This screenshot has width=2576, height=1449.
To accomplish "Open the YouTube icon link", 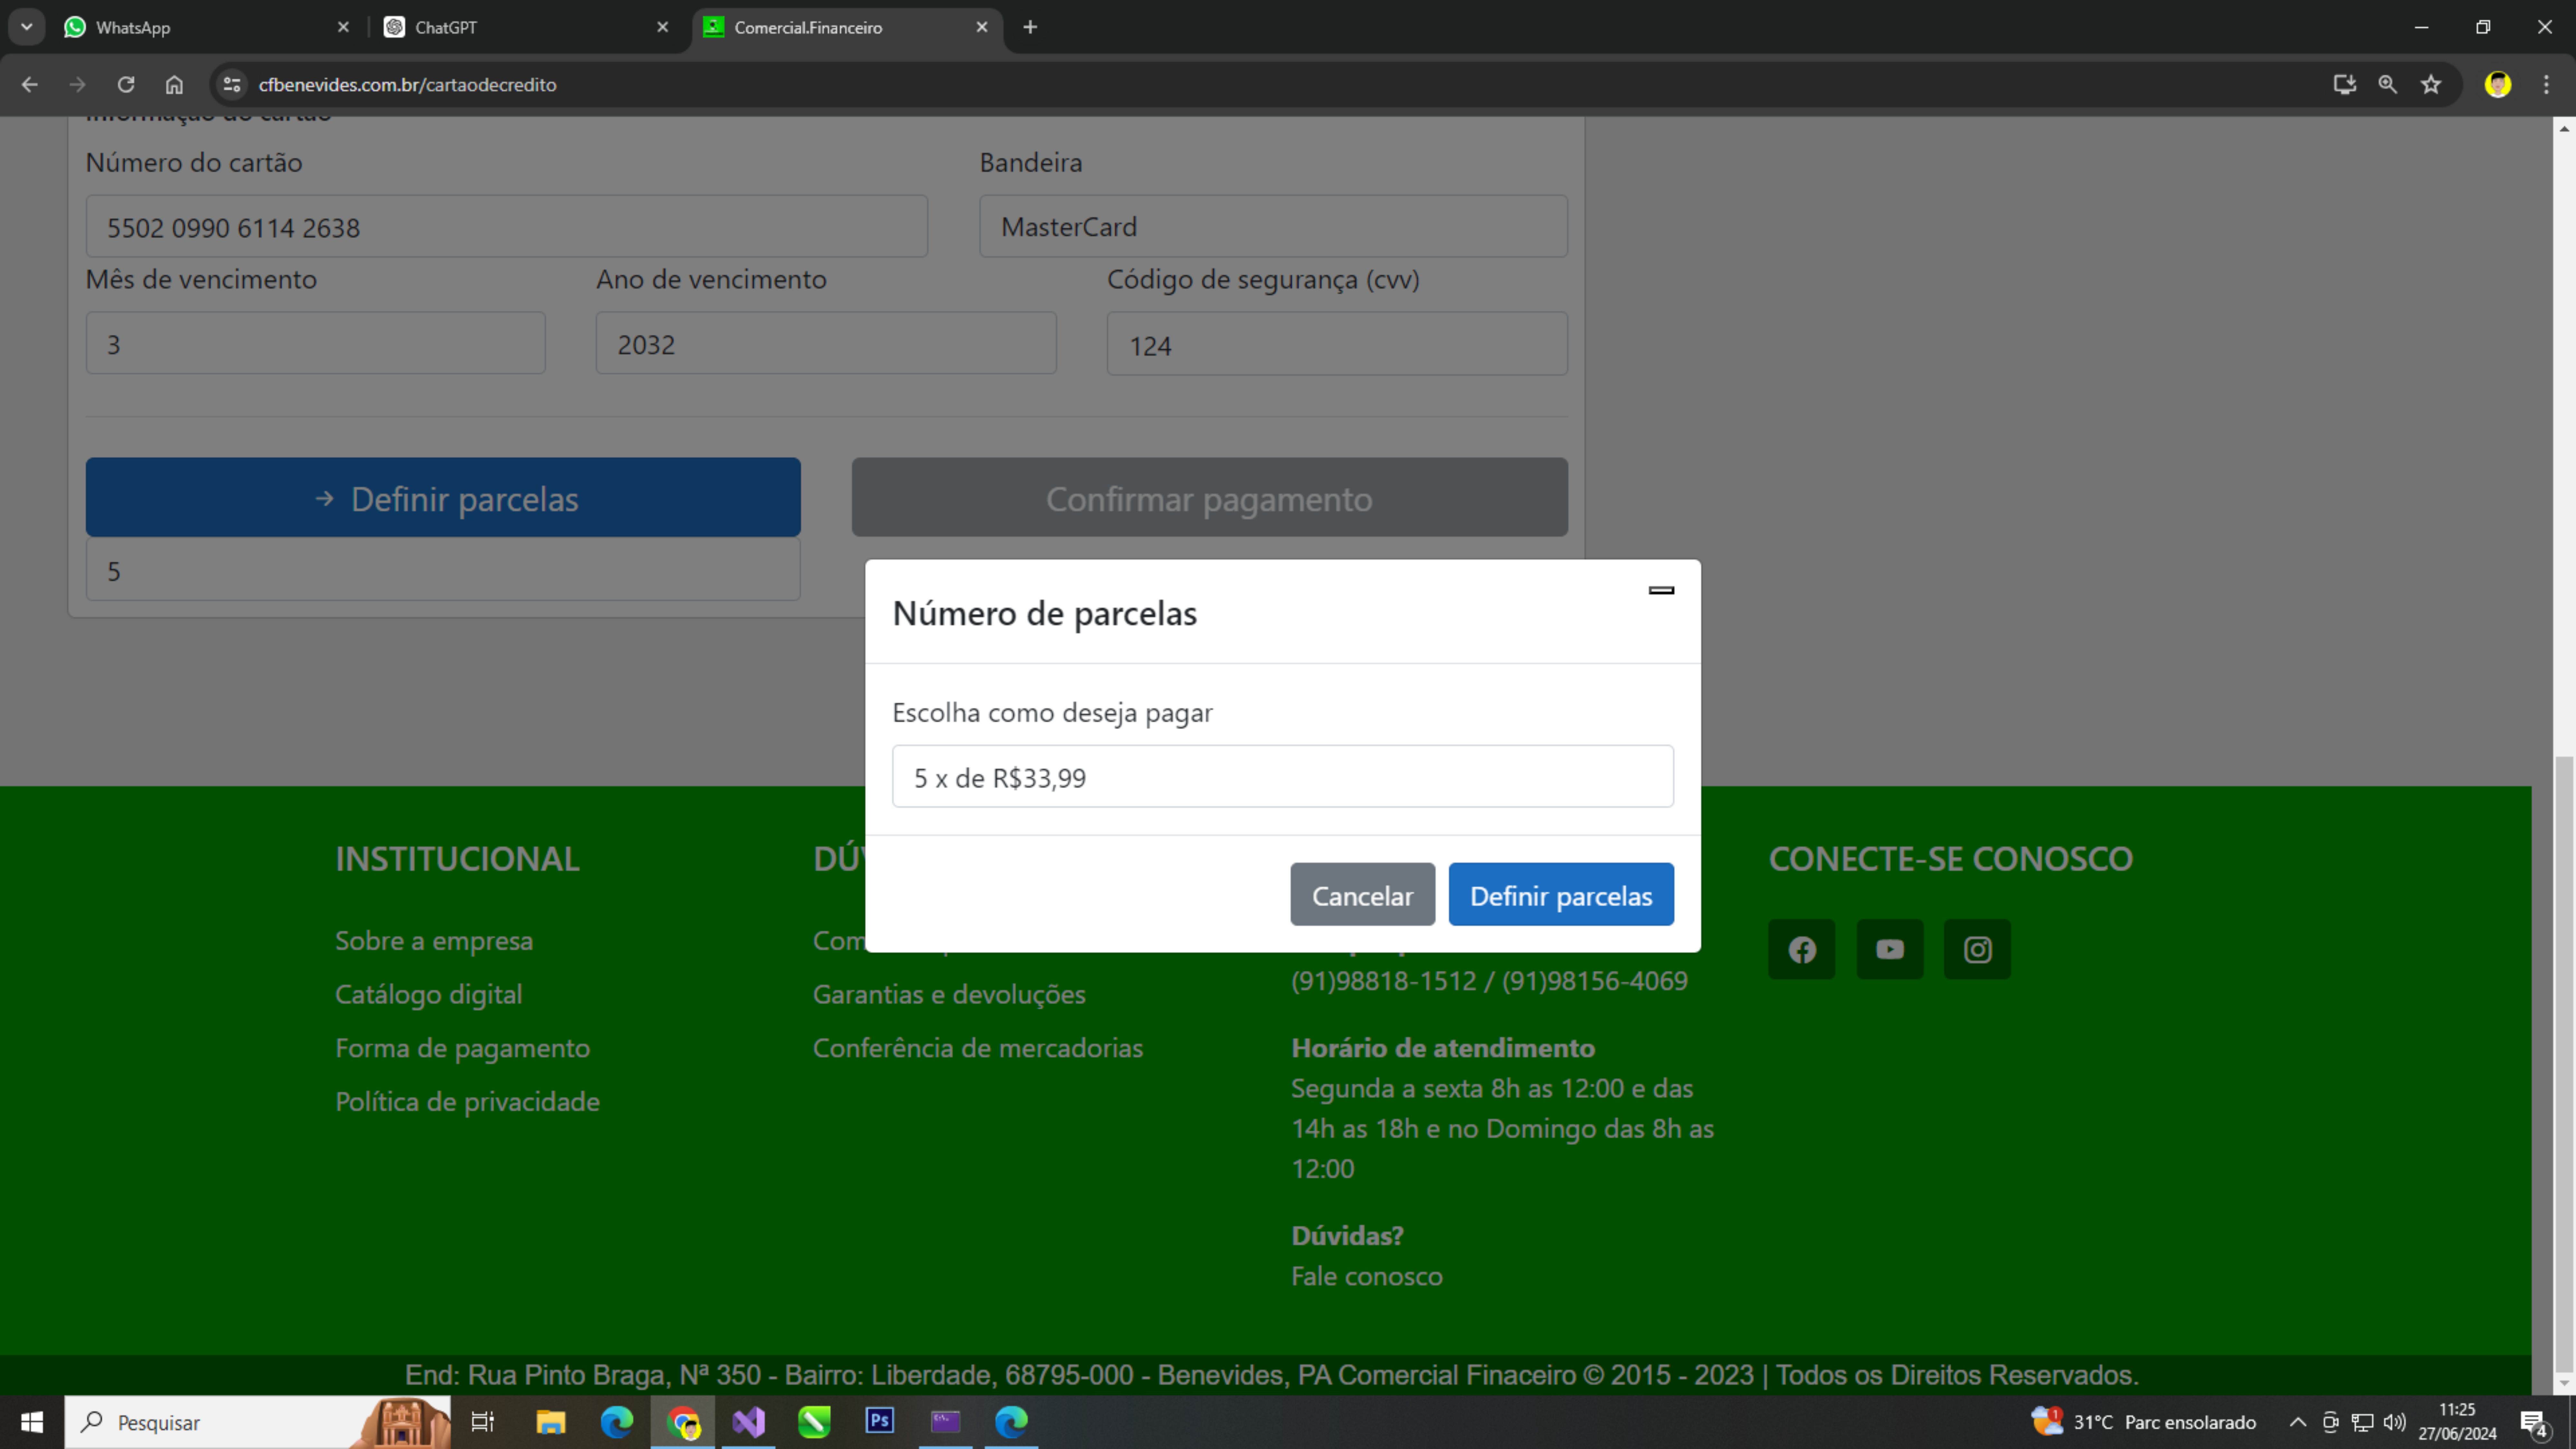I will (1890, 949).
